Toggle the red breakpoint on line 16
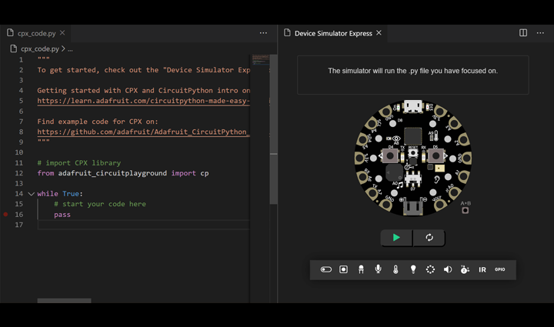Image resolution: width=554 pixels, height=327 pixels. [x=6, y=215]
